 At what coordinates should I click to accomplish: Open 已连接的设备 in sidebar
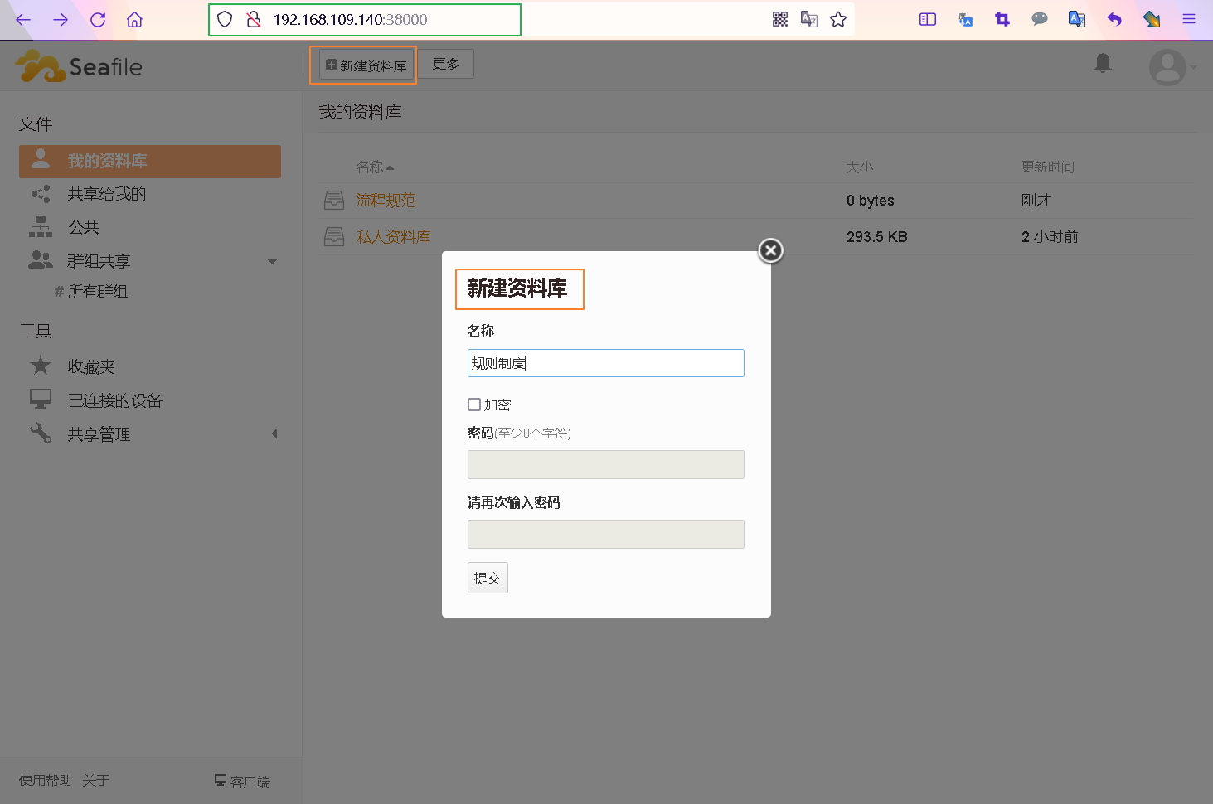click(x=115, y=400)
